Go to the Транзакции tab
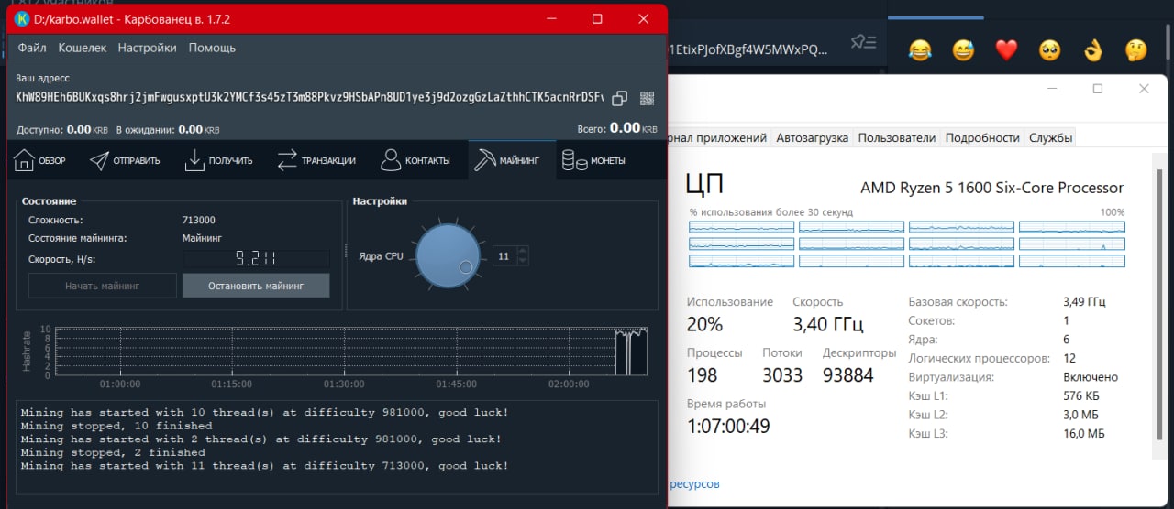Screen dimensions: 1174x509 [316, 160]
